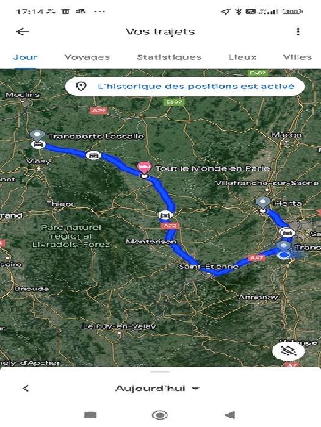Tap the location pin icon in history banner
The width and height of the screenshot is (321, 427).
(x=81, y=87)
